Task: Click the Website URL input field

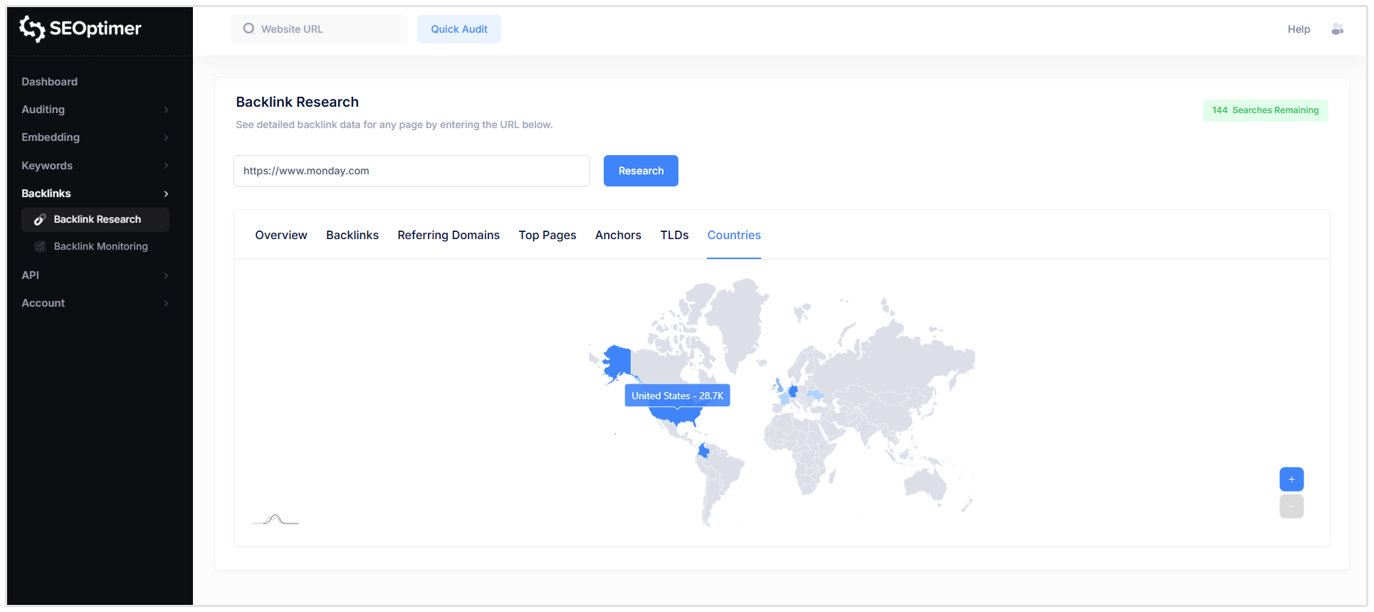Action: [320, 29]
